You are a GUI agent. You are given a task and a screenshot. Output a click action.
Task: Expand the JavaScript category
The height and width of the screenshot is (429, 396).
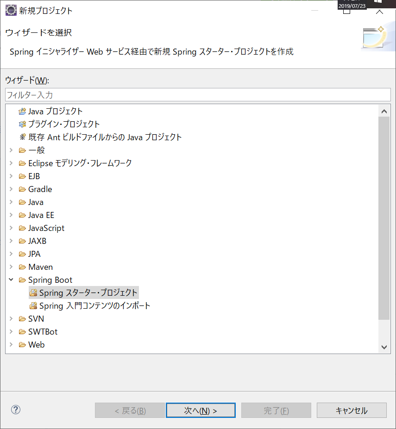click(11, 228)
